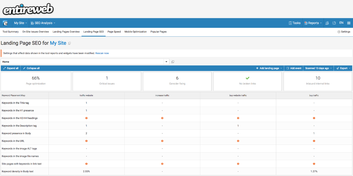Viewport: 353px width, 176px height.
Task: Open the My Site dropdown menu
Action: 21,23
